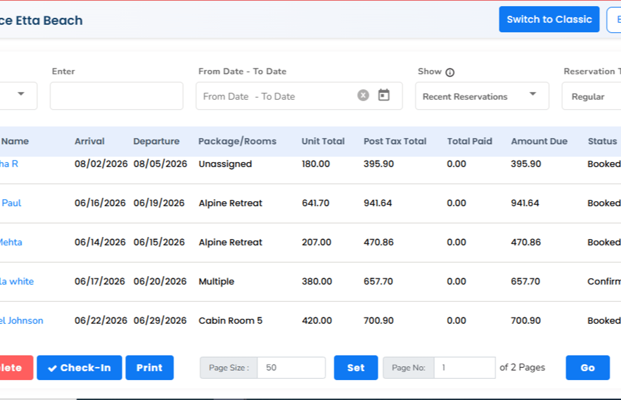Open the Paul guest link
The image size is (621, 400).
coord(11,203)
